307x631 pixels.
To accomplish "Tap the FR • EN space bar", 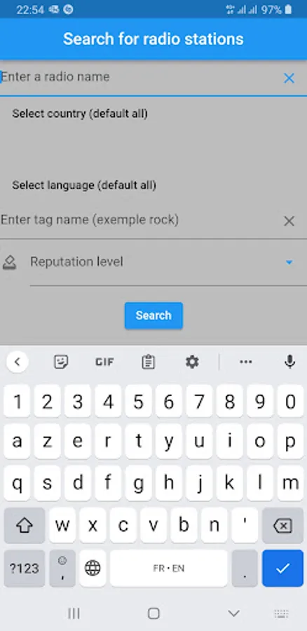I will (x=169, y=568).
